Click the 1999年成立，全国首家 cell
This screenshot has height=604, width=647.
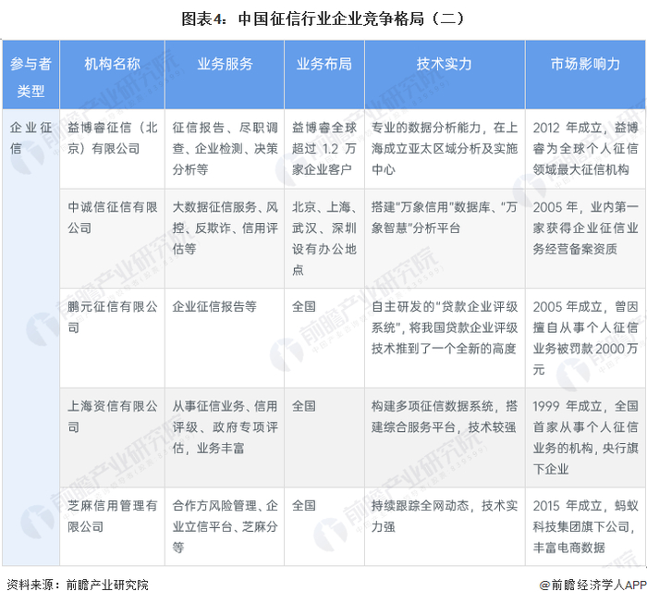(x=585, y=438)
